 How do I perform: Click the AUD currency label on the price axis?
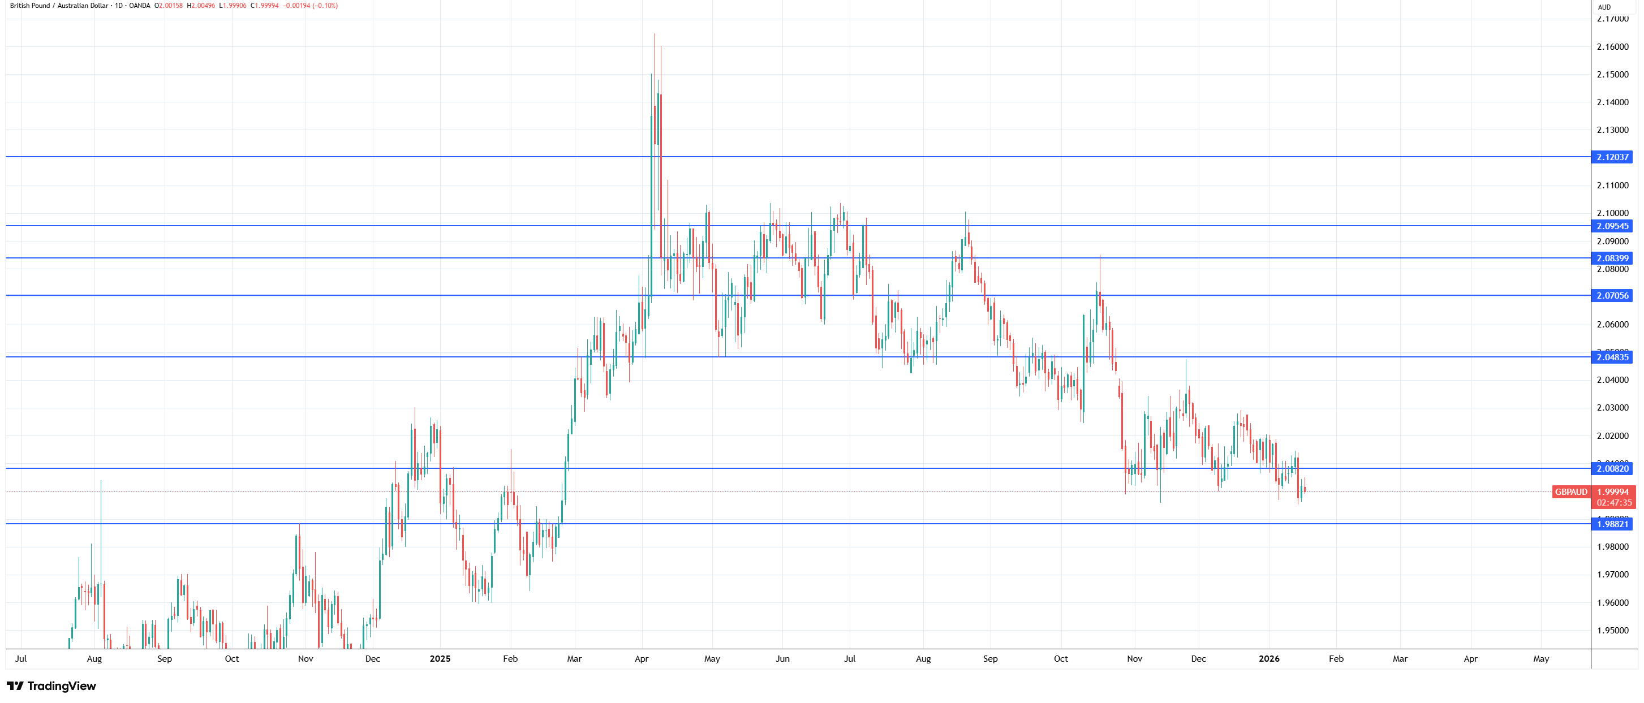[x=1604, y=7]
